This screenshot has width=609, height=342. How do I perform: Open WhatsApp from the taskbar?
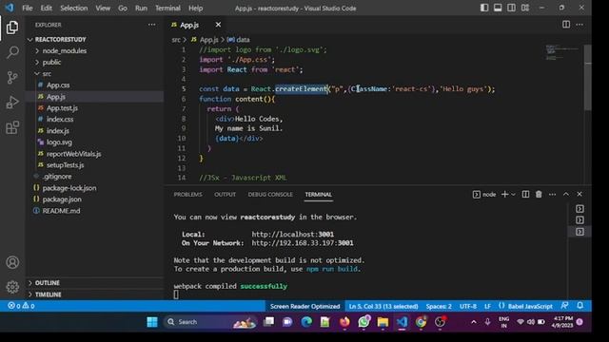(363, 322)
